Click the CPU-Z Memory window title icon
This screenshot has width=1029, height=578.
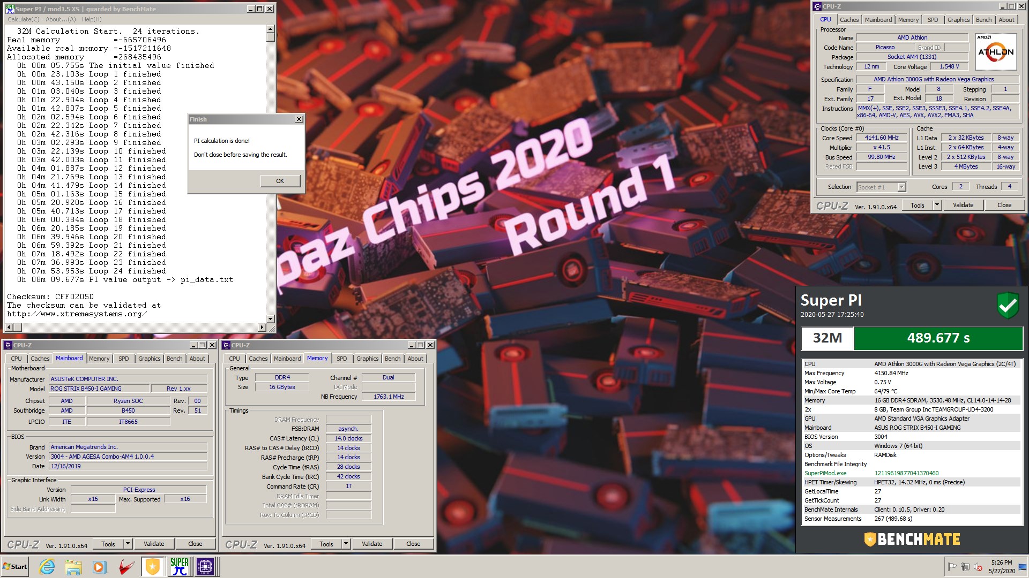pyautogui.click(x=226, y=345)
